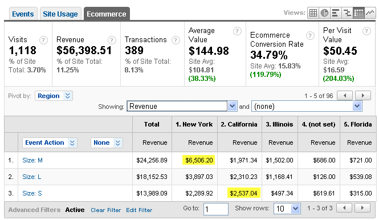Click the Go to page number field
Screen dimensions: 379x220
click(x=216, y=209)
